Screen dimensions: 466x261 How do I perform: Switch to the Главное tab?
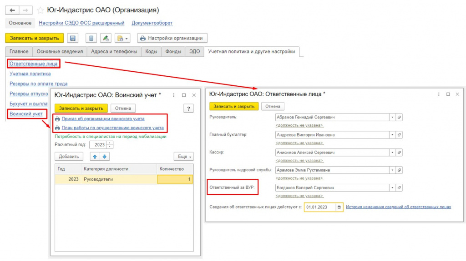pyautogui.click(x=19, y=51)
